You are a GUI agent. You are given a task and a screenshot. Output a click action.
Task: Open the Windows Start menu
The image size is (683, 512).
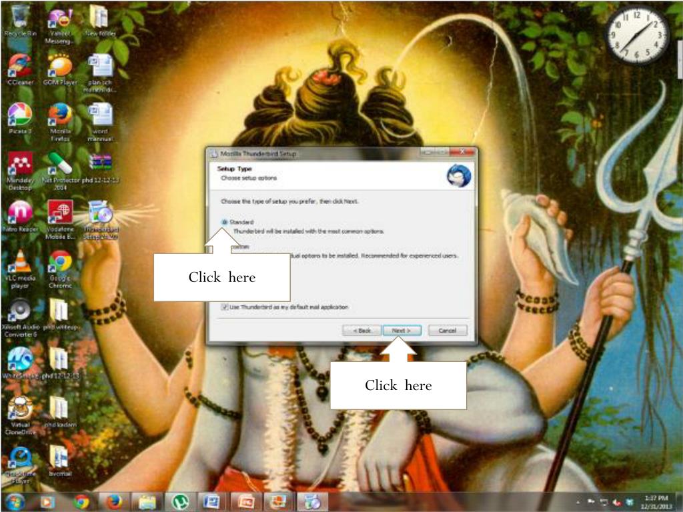click(x=14, y=502)
